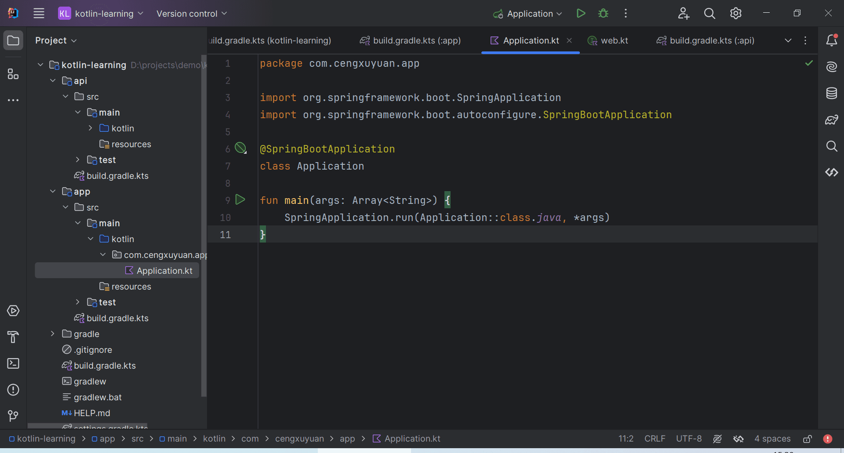
Task: Open the Build hammer tool window
Action: tap(13, 337)
